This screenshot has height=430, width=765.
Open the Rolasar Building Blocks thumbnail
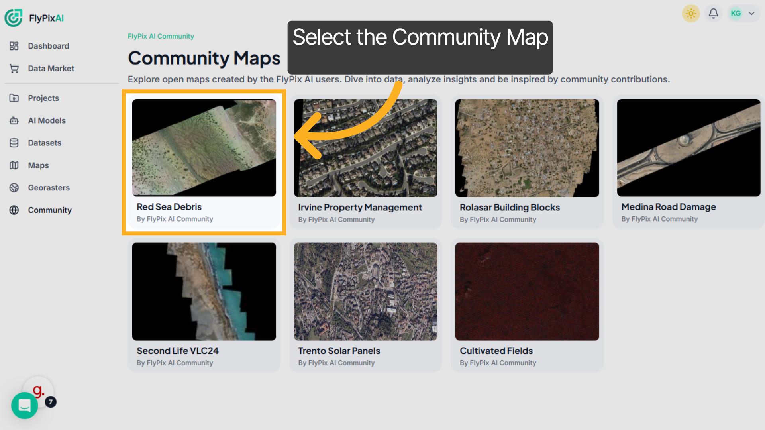tap(527, 148)
